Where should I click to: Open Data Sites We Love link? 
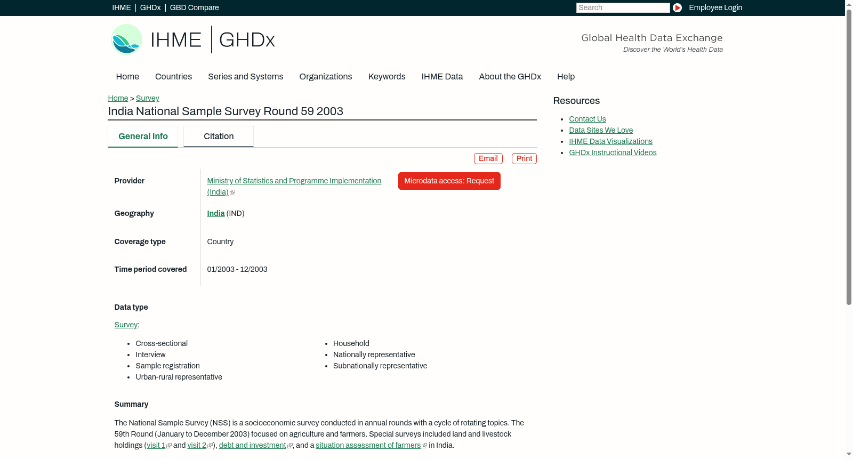(x=601, y=130)
